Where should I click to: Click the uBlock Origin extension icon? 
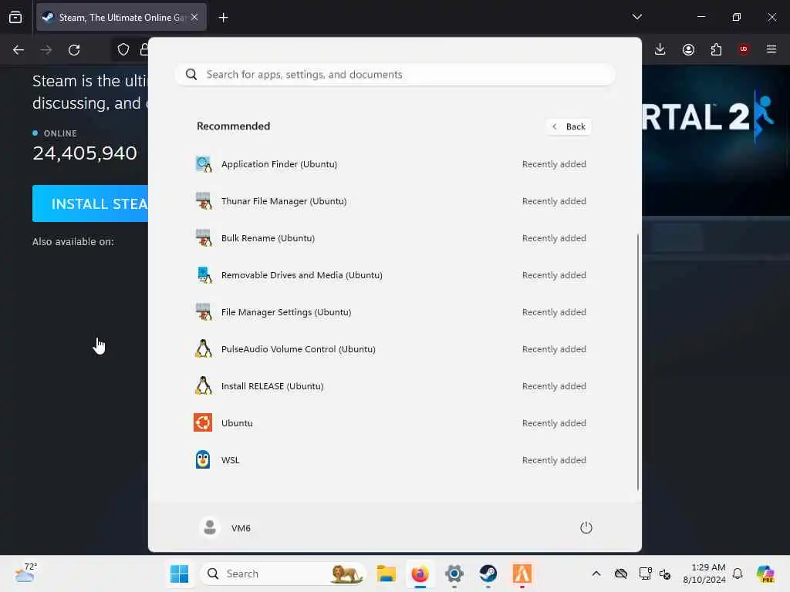[744, 49]
